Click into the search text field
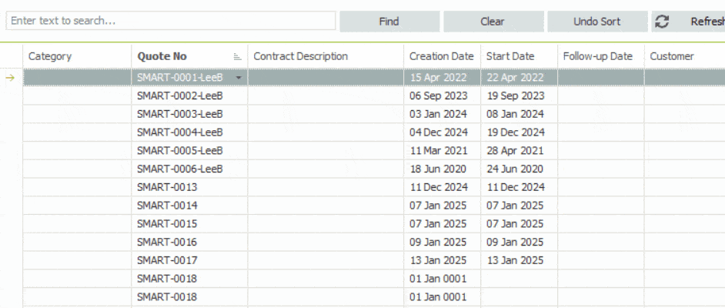 pyautogui.click(x=169, y=21)
